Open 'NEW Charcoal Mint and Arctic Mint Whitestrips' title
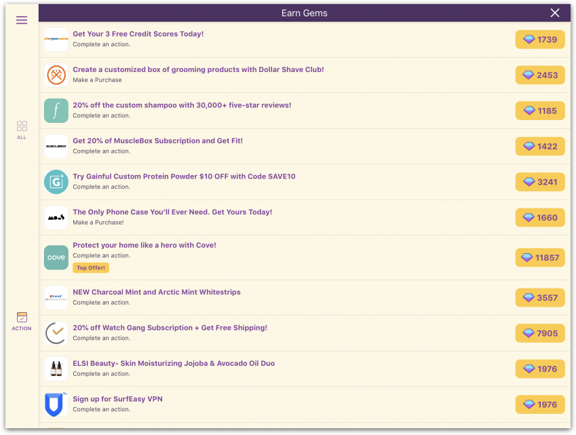 [x=157, y=292]
